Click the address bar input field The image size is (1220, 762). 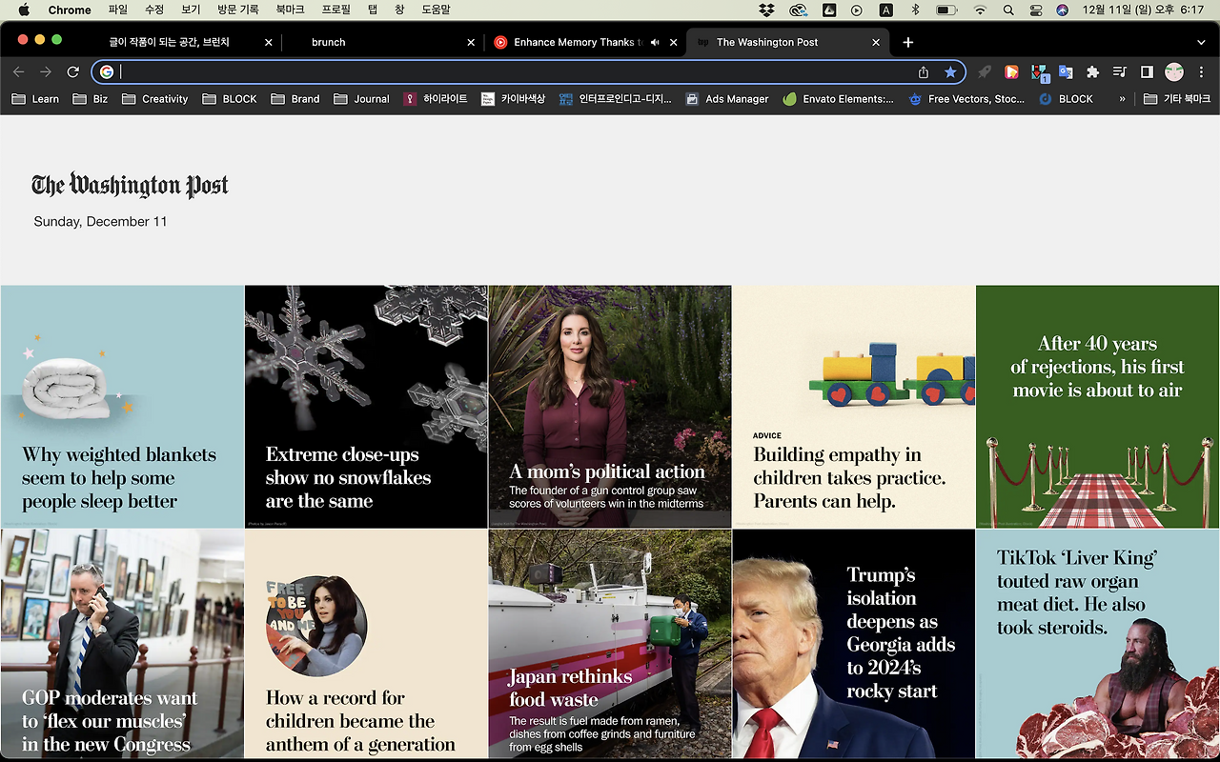tap(515, 72)
